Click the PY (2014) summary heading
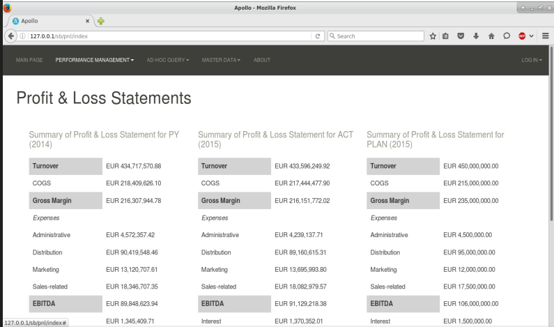Screen dimensions: 554x327 coord(104,139)
